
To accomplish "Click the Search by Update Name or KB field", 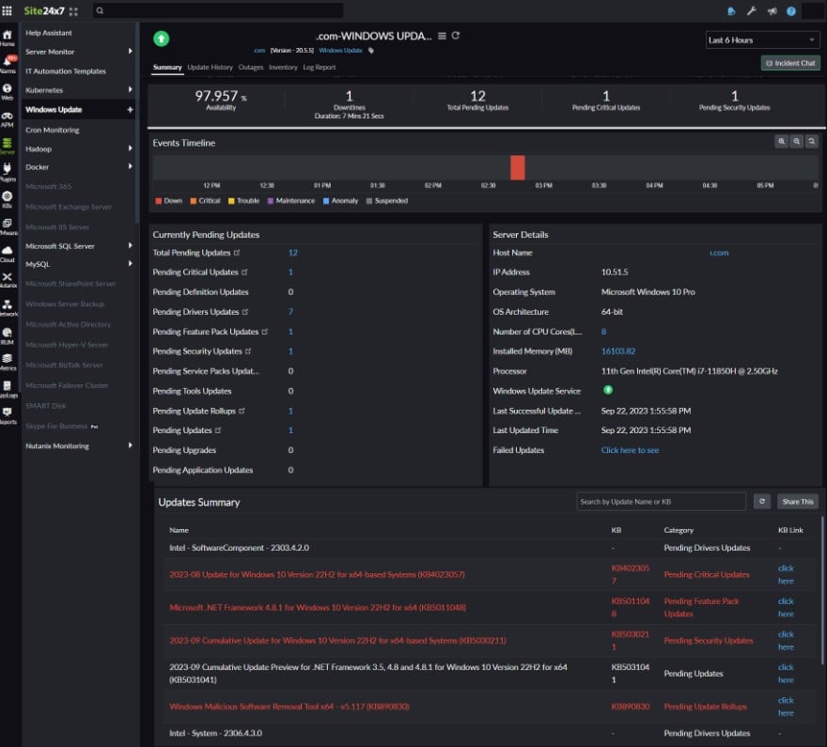I will (661, 502).
